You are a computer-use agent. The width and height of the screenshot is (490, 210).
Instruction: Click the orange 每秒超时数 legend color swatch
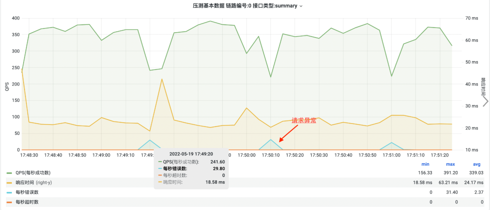pos(9,201)
